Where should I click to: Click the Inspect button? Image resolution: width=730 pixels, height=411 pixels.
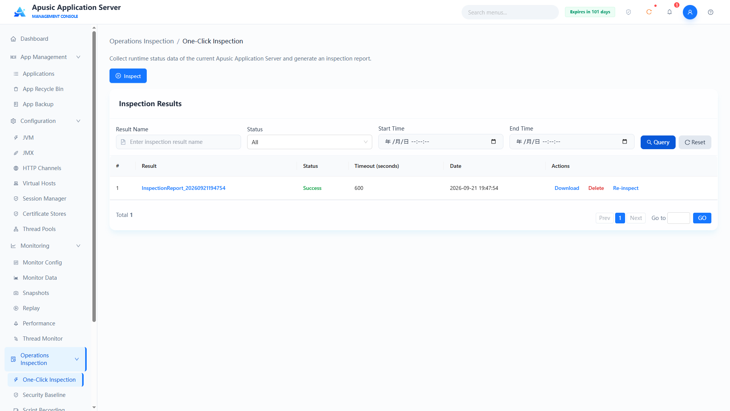coord(128,76)
